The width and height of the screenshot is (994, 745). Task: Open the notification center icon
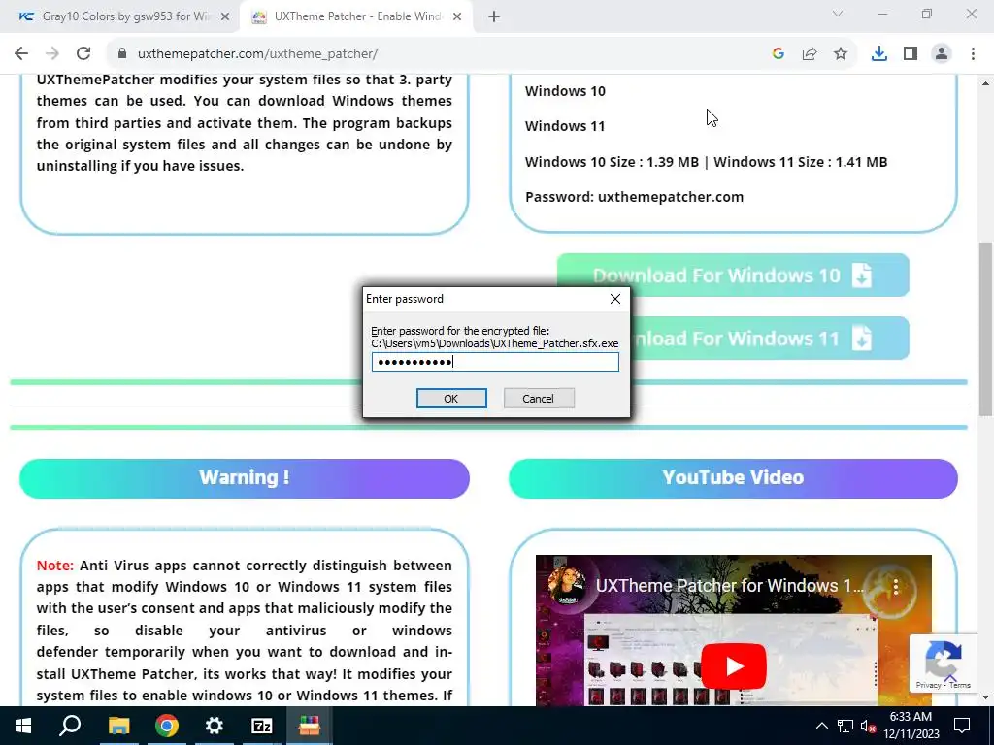coord(962,726)
